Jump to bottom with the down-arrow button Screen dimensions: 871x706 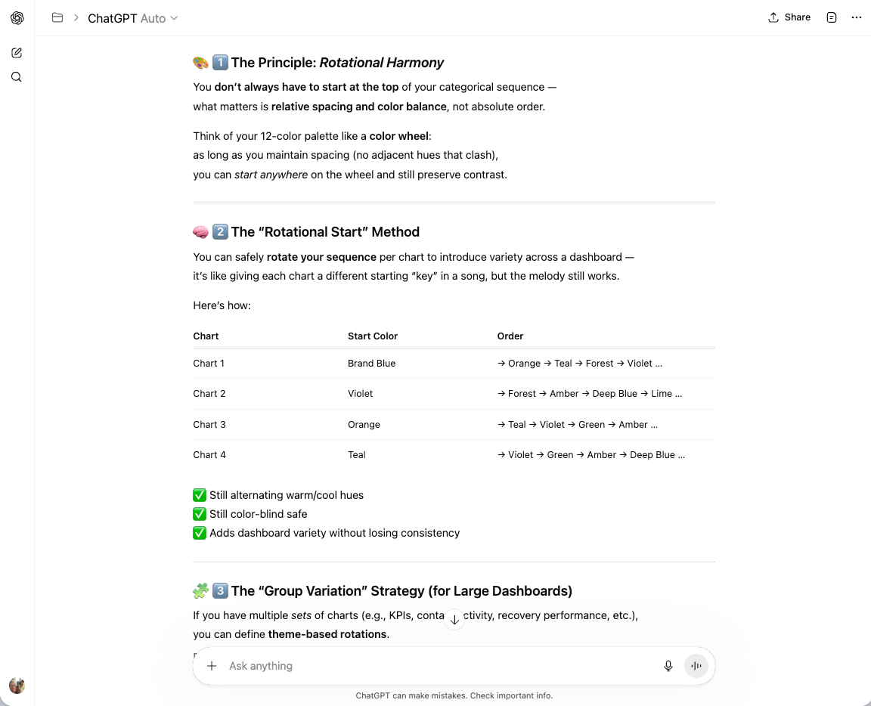(x=454, y=619)
